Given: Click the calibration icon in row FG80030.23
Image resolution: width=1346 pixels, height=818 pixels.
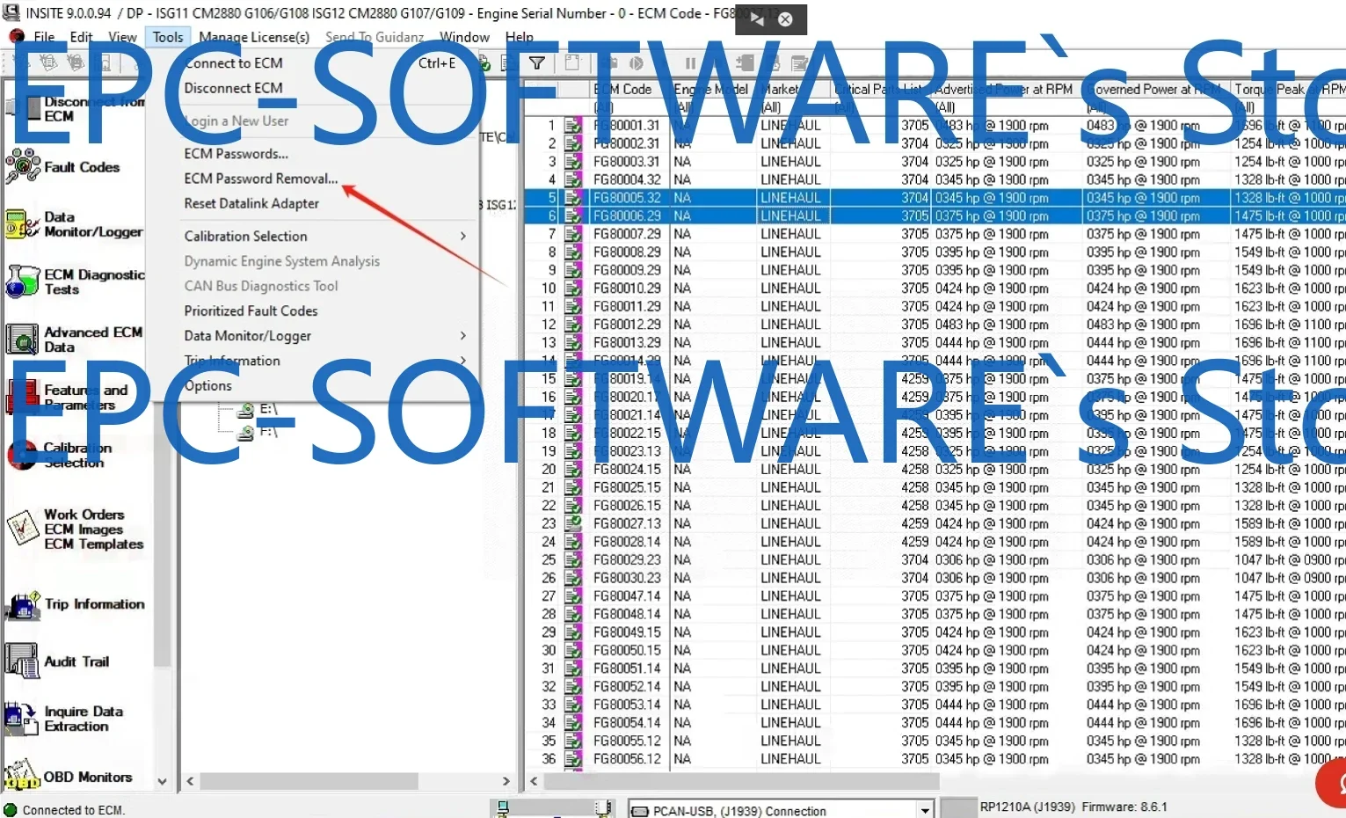Looking at the screenshot, I should [573, 578].
